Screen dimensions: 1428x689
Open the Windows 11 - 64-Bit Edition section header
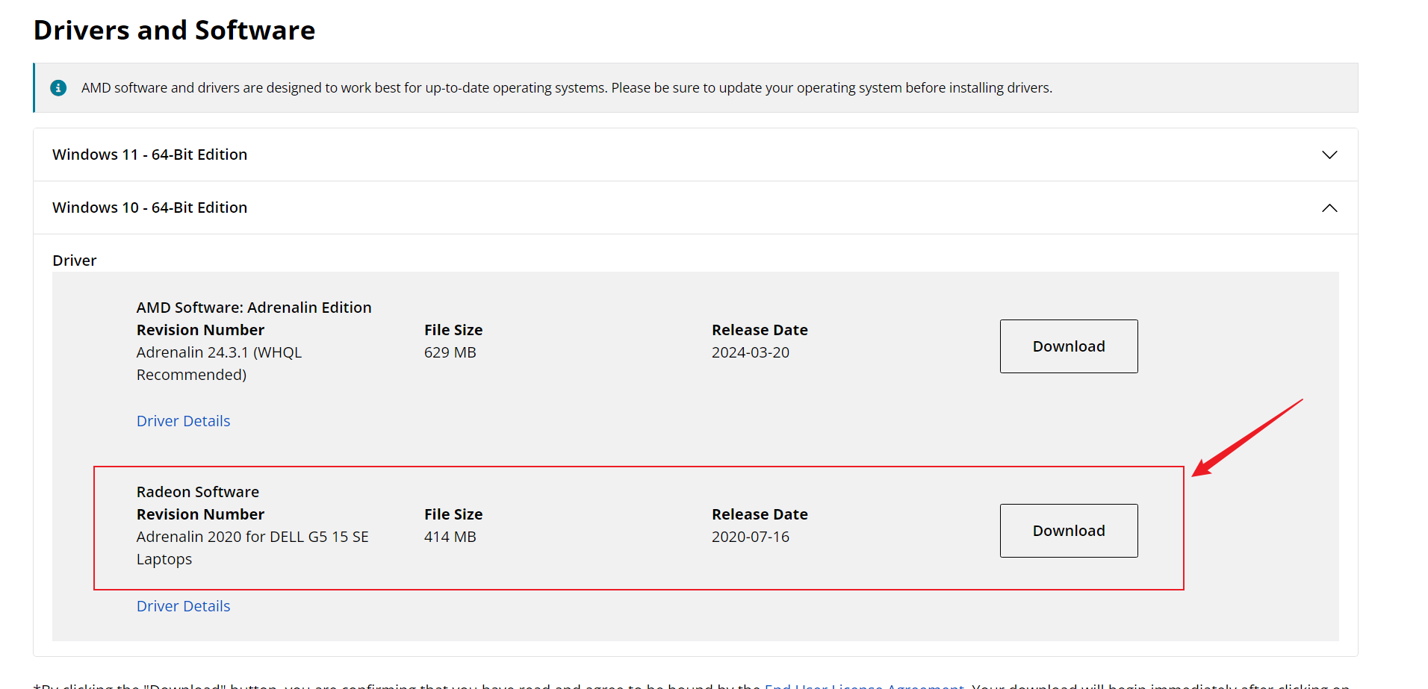pos(149,155)
